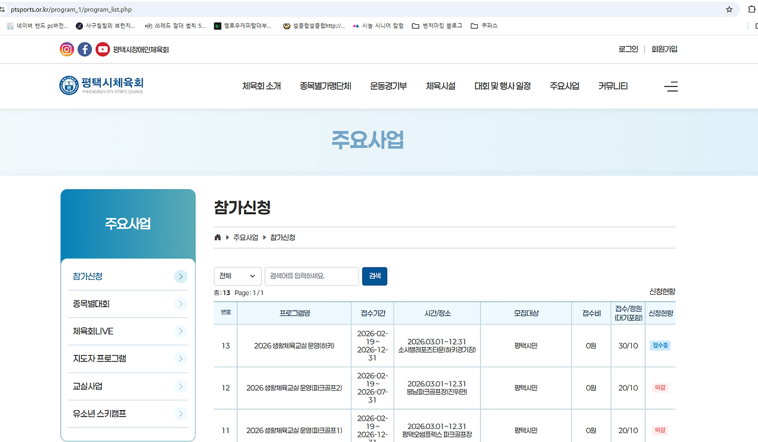
Task: Select 지도자 프로그램 in the sidebar
Action: (x=99, y=359)
